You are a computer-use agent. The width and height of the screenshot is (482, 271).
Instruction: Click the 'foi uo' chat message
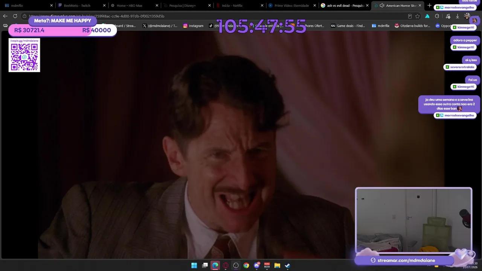tap(472, 80)
